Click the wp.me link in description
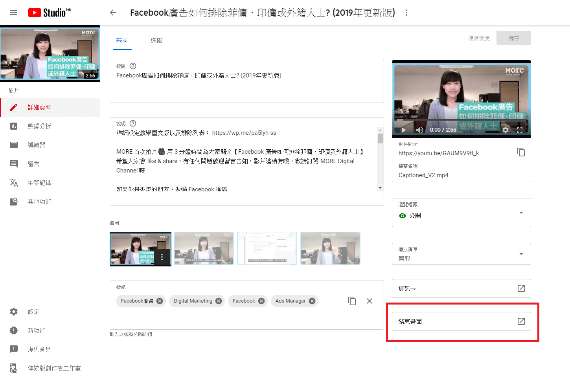 point(244,133)
